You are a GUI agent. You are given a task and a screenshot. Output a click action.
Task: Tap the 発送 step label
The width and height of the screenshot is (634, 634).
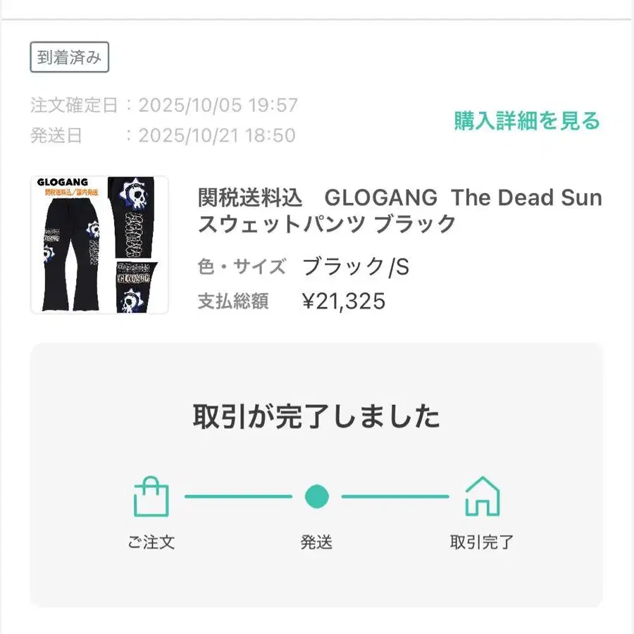click(317, 542)
